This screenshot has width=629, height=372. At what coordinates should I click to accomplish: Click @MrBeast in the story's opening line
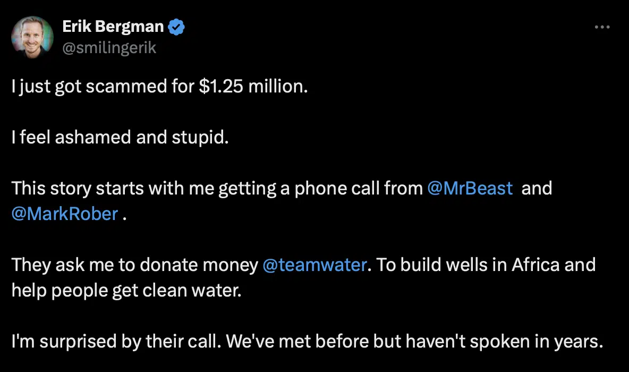click(x=470, y=188)
